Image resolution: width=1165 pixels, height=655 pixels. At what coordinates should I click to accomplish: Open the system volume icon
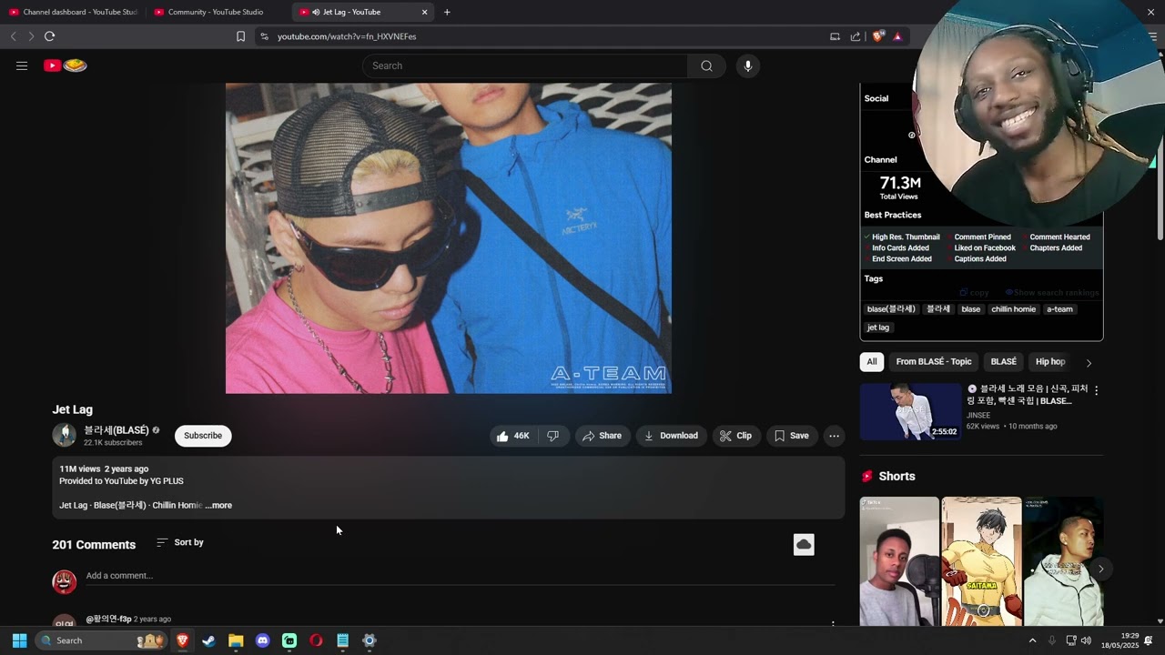[x=1086, y=640]
